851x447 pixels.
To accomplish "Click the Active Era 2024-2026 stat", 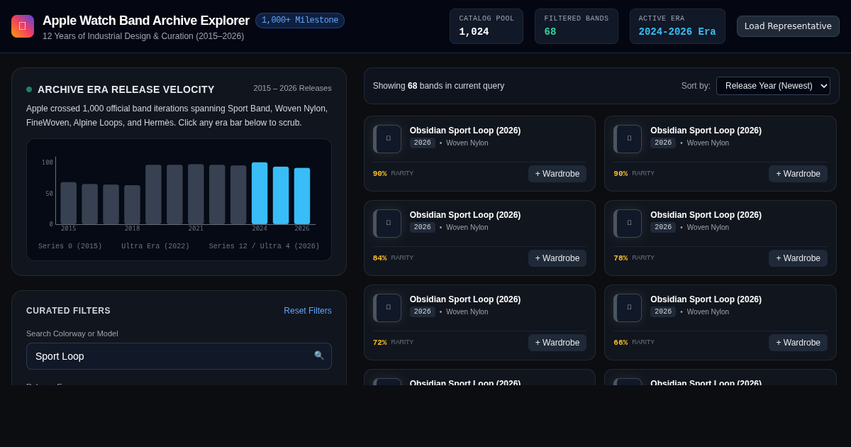I will click(677, 26).
